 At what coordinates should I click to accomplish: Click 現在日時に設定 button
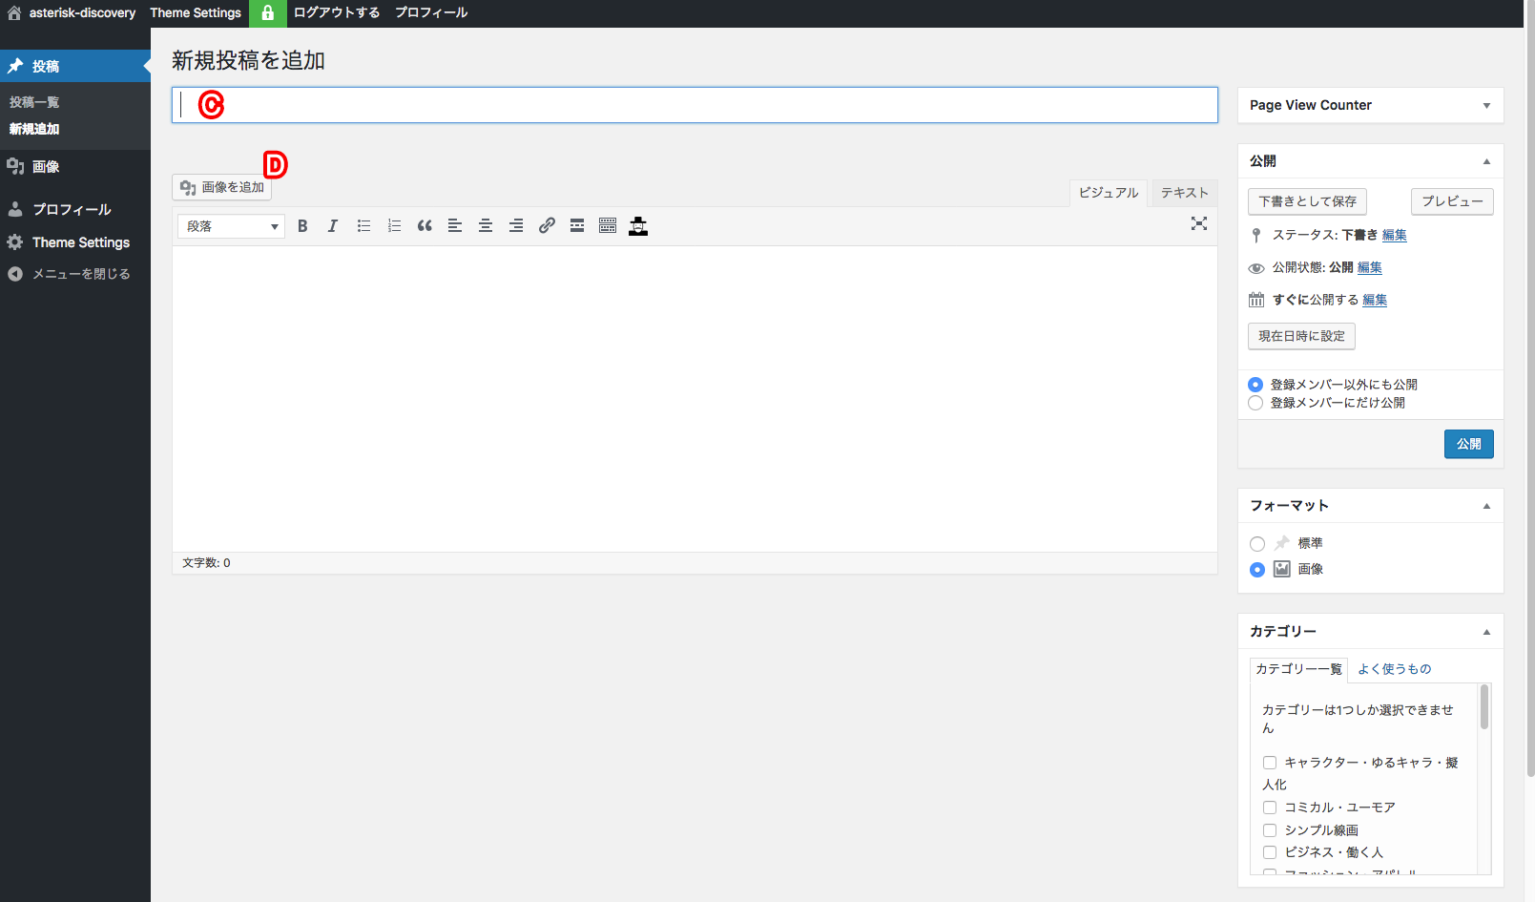(x=1301, y=336)
